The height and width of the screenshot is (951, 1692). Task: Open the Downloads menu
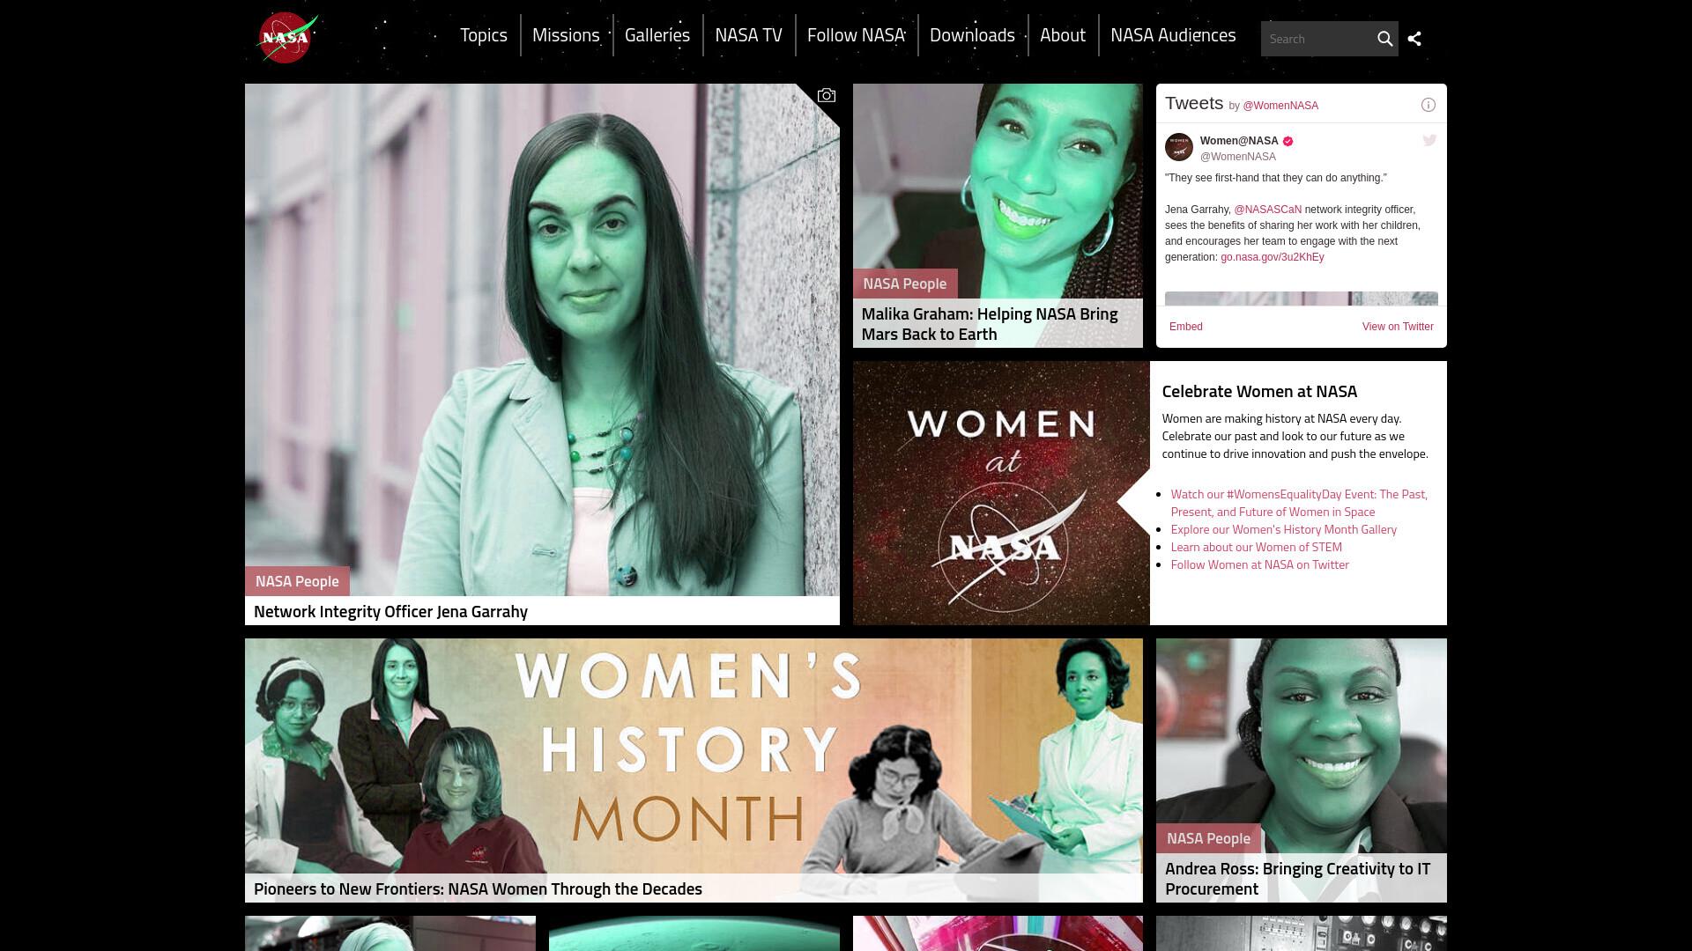(972, 35)
